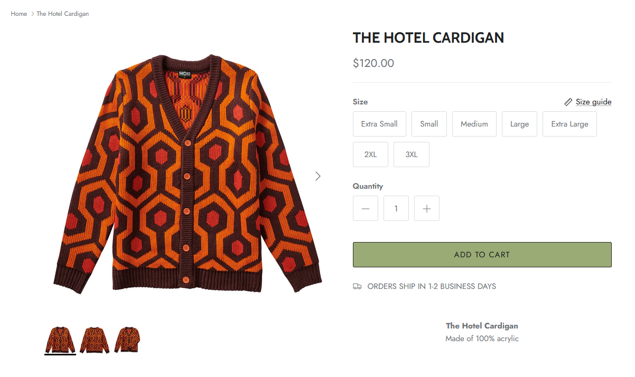The height and width of the screenshot is (377, 635).
Task: Click the quantity input field
Action: 396,209
